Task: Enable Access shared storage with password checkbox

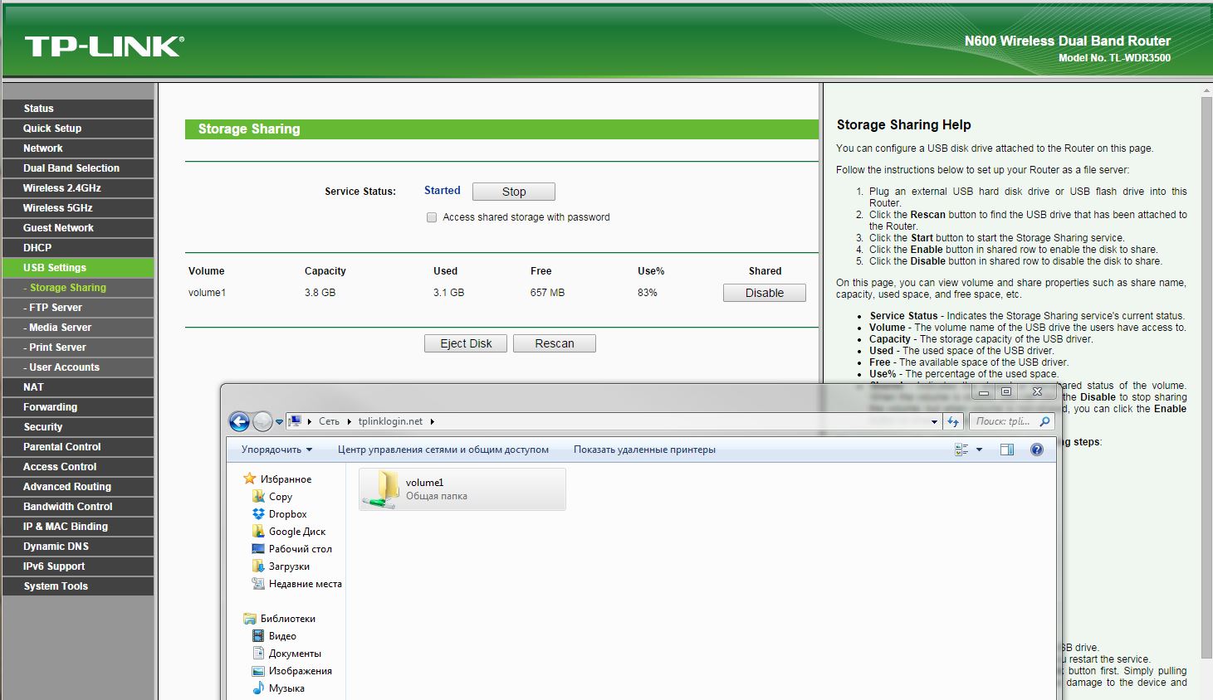Action: (x=432, y=217)
